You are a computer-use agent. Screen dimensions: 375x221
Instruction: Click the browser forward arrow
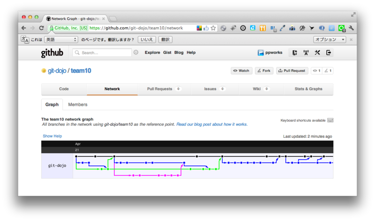[32, 28]
